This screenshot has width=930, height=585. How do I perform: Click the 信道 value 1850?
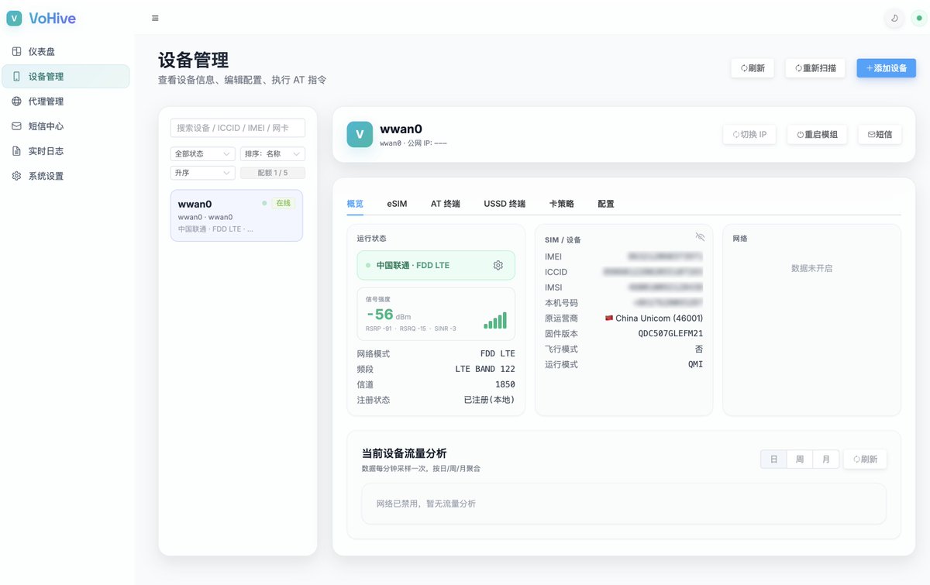(505, 384)
